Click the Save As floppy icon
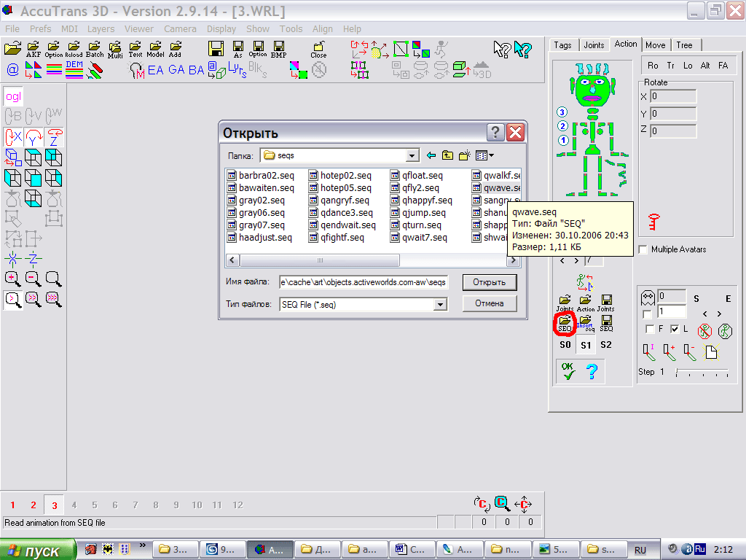The image size is (746, 560). tap(238, 49)
